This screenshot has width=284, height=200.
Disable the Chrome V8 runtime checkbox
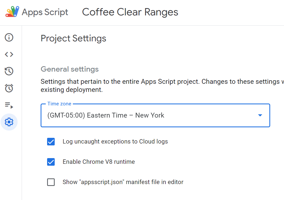51,162
